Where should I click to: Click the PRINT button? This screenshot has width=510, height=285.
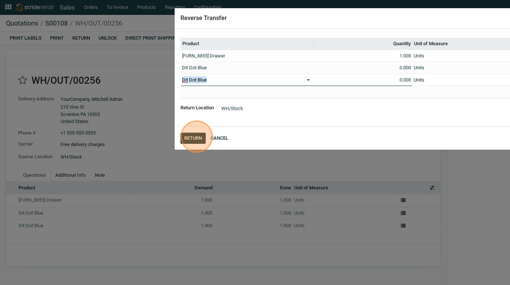(56, 38)
